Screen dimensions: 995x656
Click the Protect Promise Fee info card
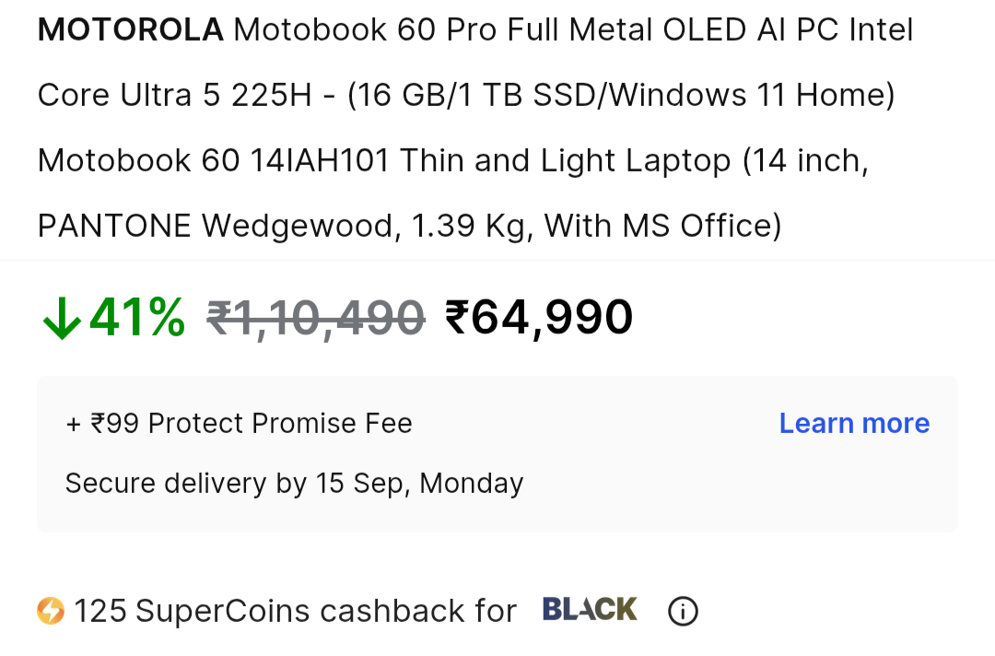click(497, 453)
